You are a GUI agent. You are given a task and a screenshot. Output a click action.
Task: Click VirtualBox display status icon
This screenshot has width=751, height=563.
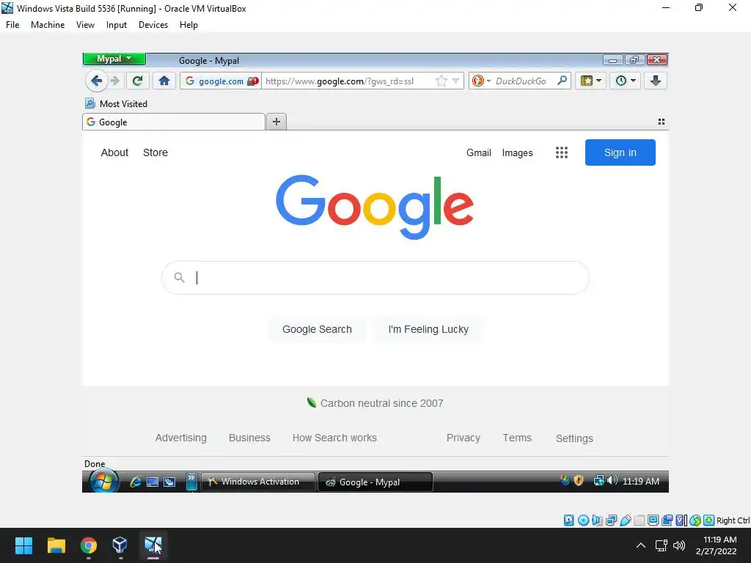point(653,520)
